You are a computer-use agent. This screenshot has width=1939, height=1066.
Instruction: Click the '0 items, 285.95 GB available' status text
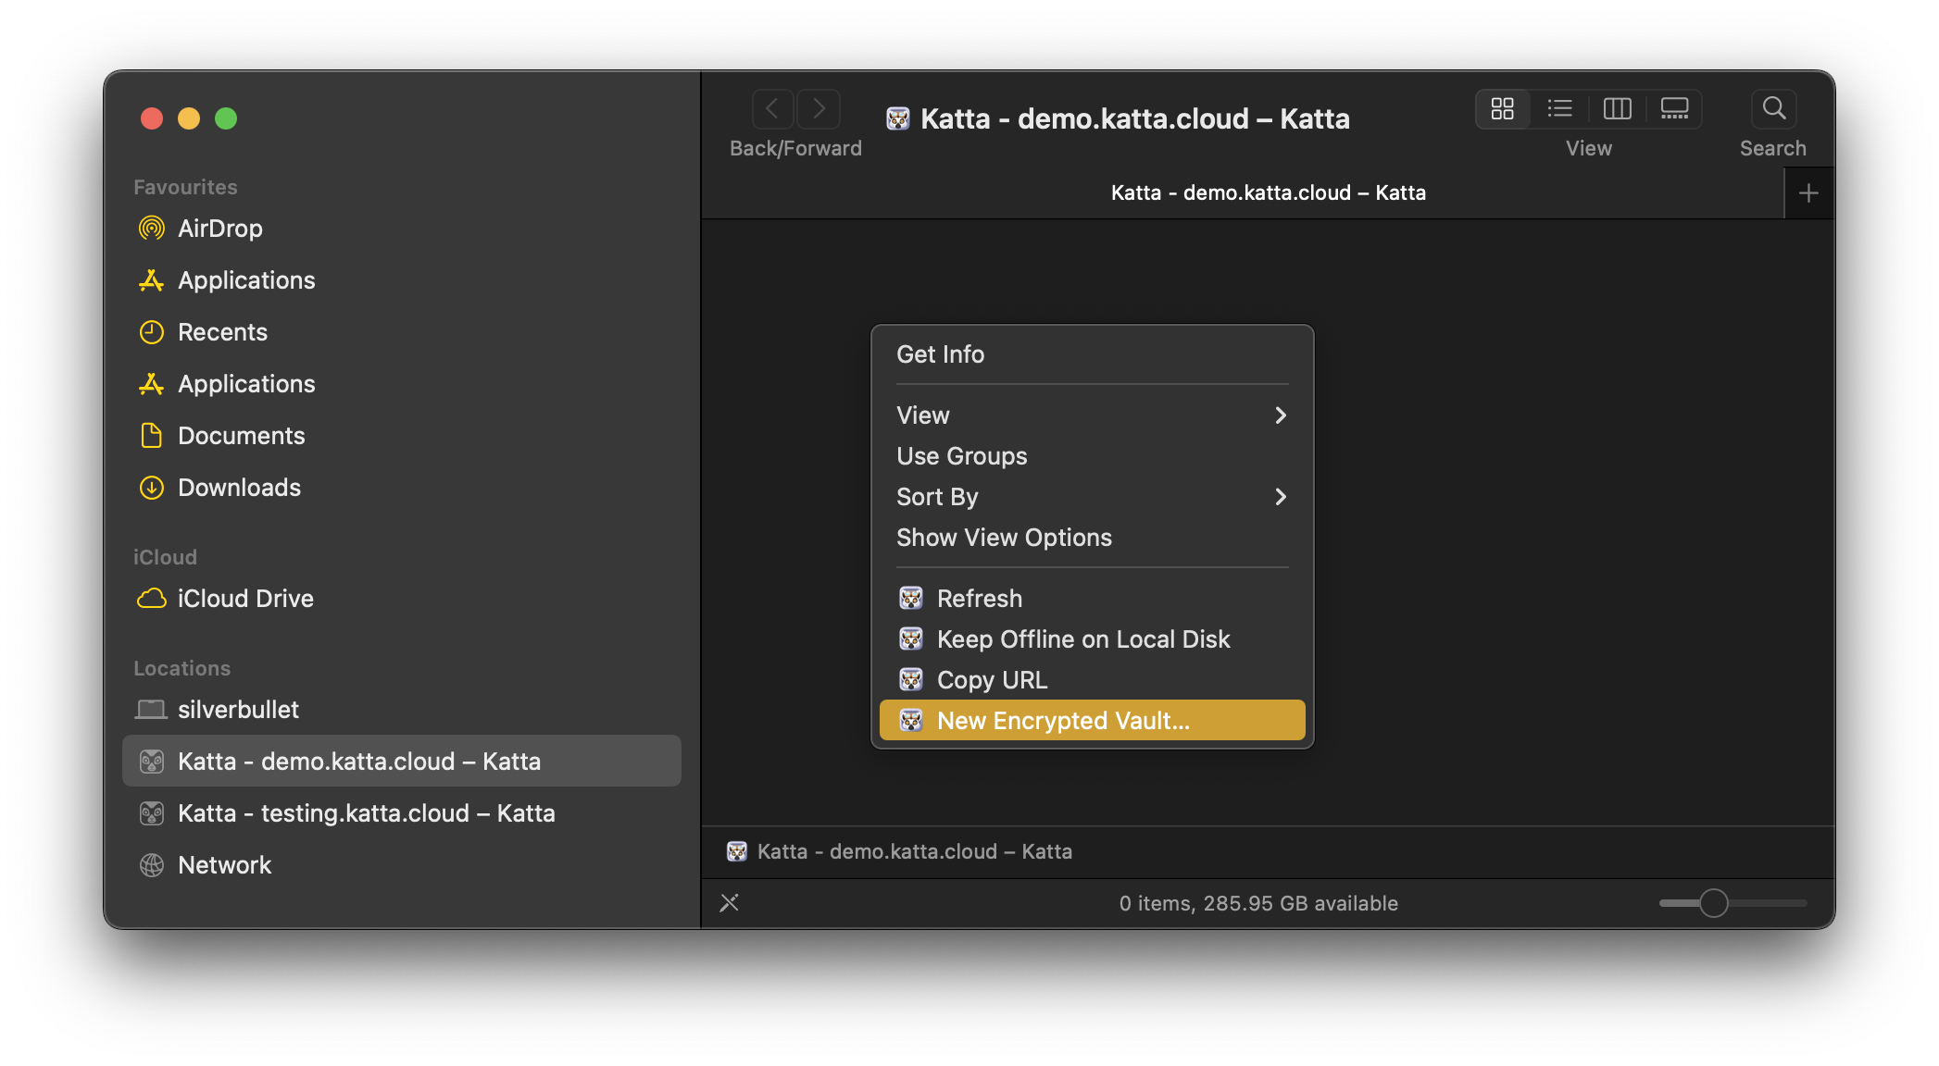1258,903
